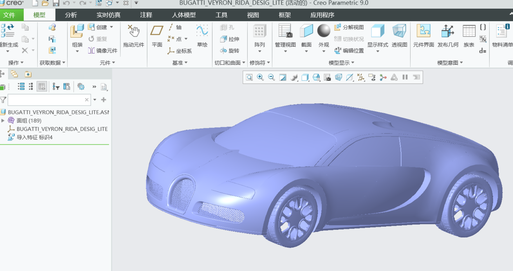Image resolution: width=513 pixels, height=271 pixels.
Task: Switch to the 注释 ribbon tab
Action: [x=146, y=15]
